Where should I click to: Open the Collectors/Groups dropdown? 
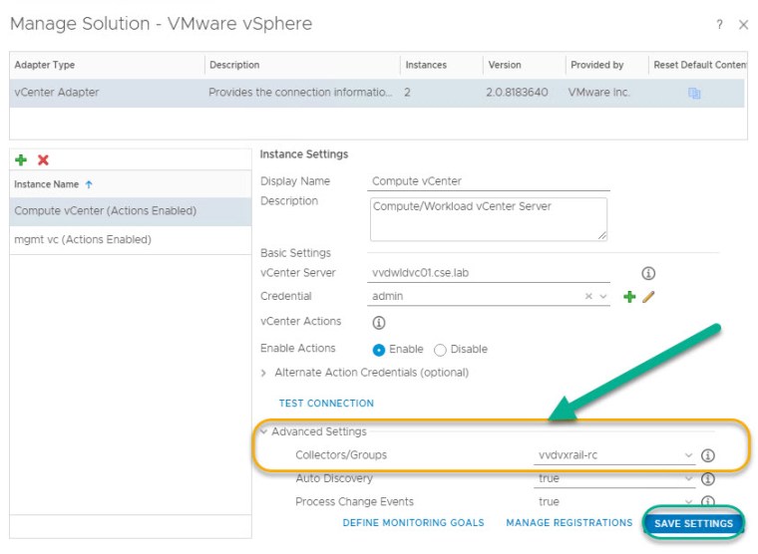coord(688,455)
